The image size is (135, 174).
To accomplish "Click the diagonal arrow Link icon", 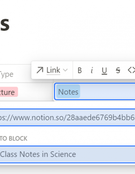I will 40,70.
